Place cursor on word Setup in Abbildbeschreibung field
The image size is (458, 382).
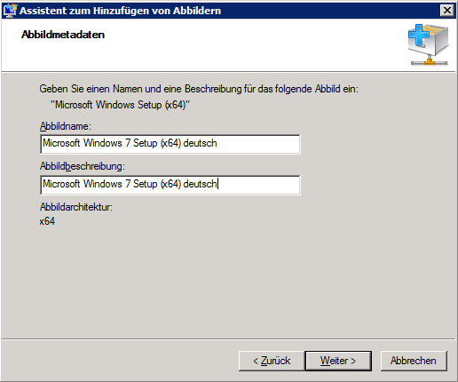pos(145,184)
